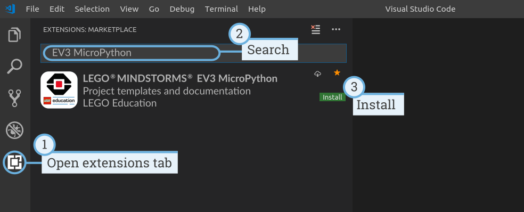
Task: Click the 'EXTENSIONS: MARKETPLACE' panel header
Action: pyautogui.click(x=90, y=30)
